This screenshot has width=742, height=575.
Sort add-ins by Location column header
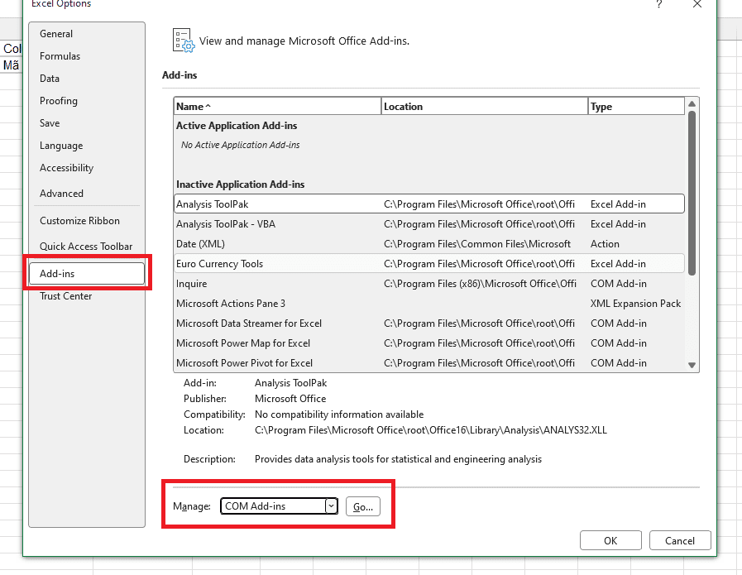click(484, 107)
